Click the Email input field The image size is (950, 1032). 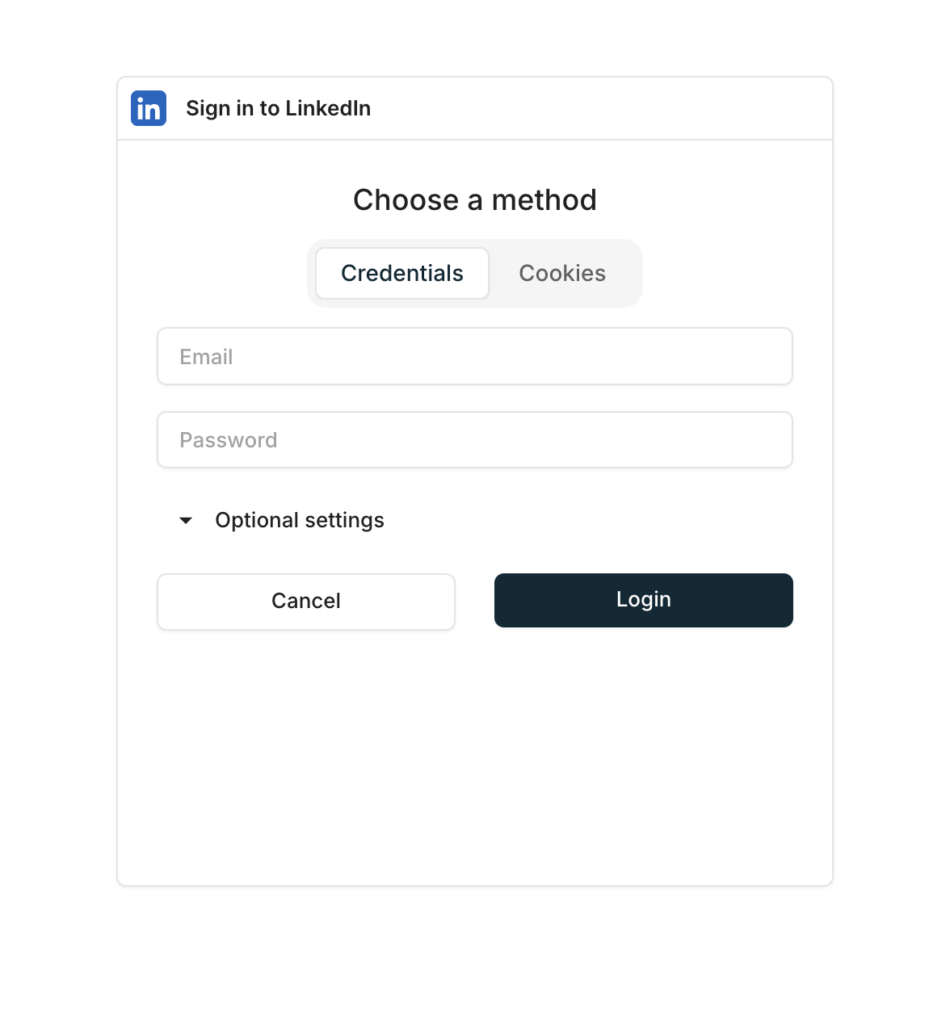(x=474, y=356)
